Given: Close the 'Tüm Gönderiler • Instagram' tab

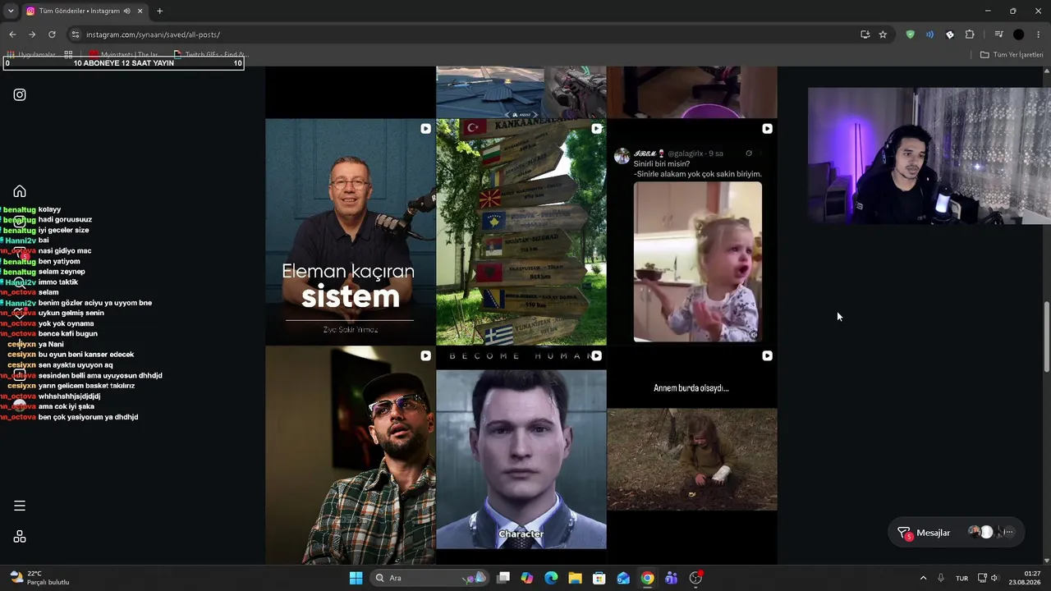Looking at the screenshot, I should (x=140, y=11).
